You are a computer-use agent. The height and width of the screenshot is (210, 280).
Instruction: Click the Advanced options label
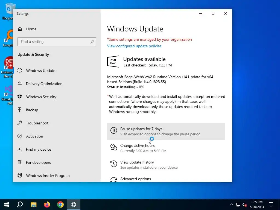135,179
